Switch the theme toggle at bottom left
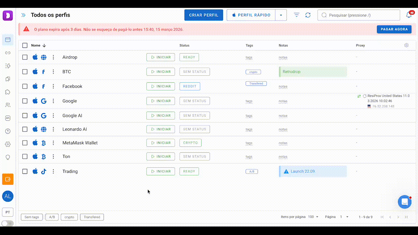Image resolution: width=418 pixels, height=235 pixels. pyautogui.click(x=8, y=223)
